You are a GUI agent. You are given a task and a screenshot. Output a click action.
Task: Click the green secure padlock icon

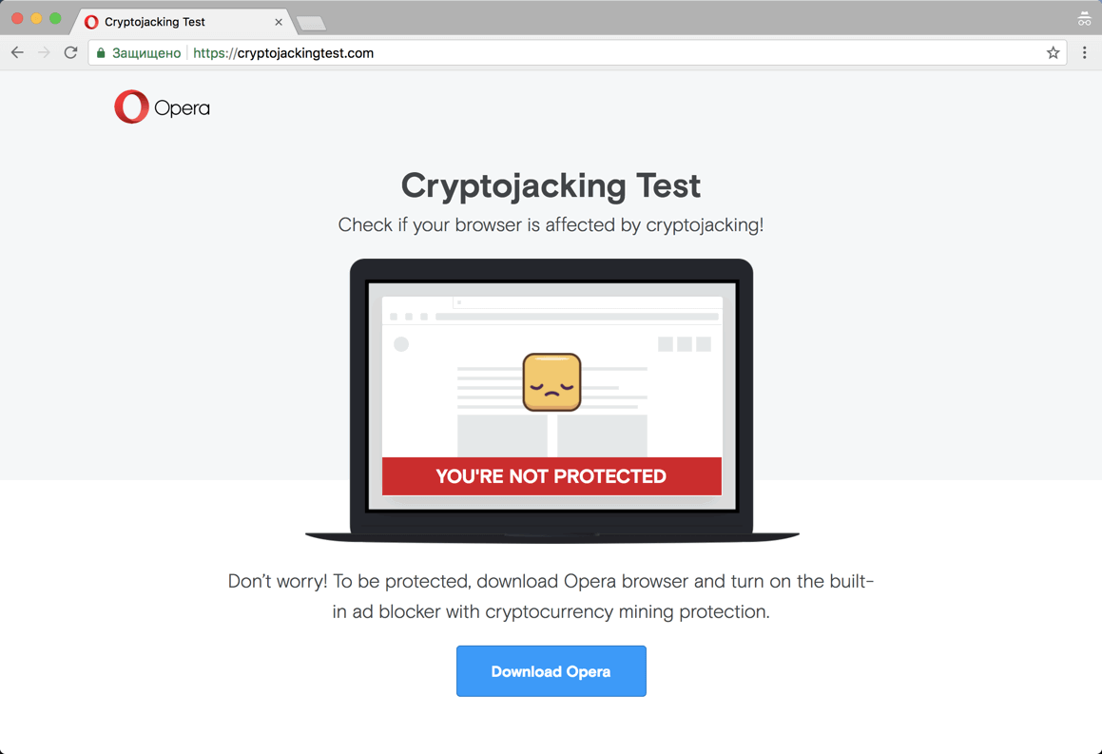(x=101, y=53)
